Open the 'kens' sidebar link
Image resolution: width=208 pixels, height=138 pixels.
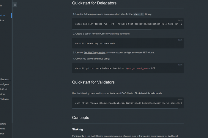tap(2, 129)
